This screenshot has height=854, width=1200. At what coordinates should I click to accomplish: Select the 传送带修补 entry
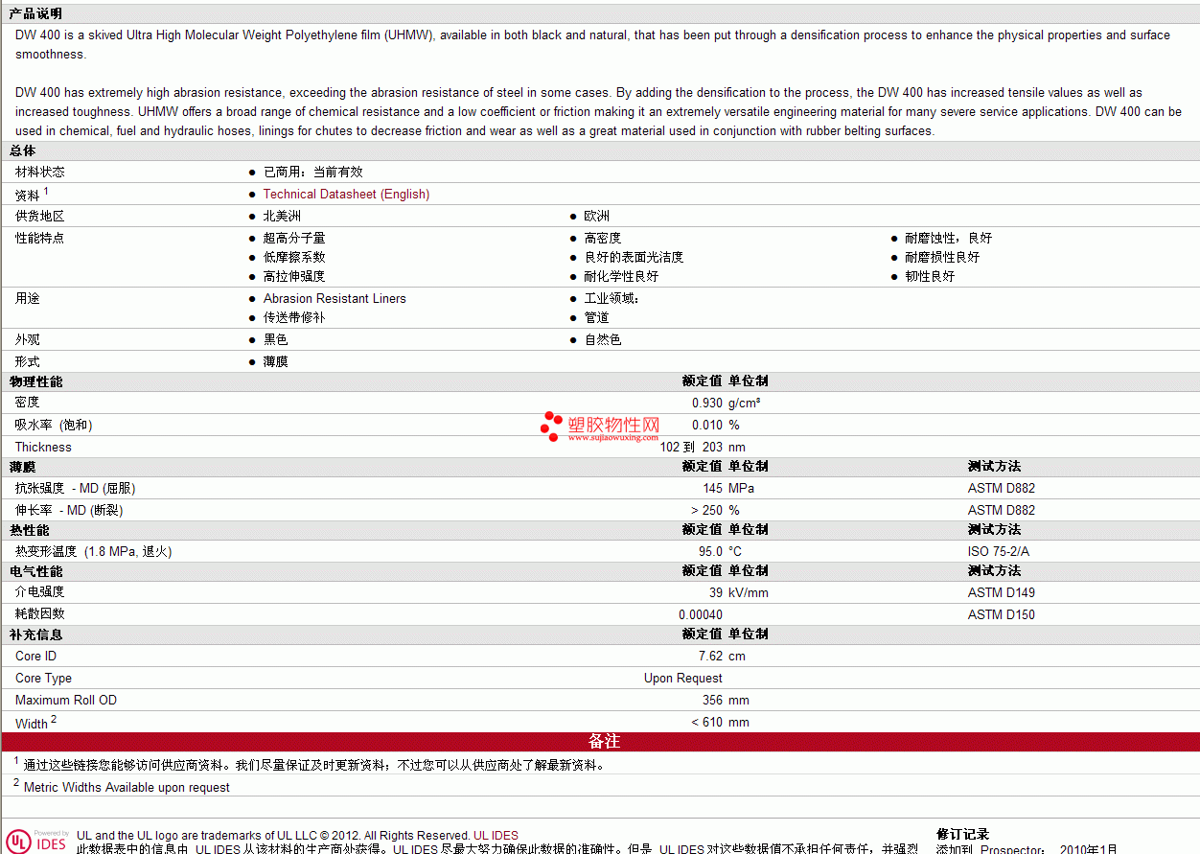pyautogui.click(x=294, y=317)
